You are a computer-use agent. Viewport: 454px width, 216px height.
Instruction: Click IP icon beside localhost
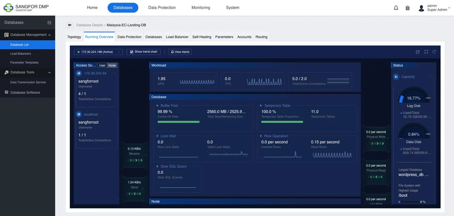(79, 114)
